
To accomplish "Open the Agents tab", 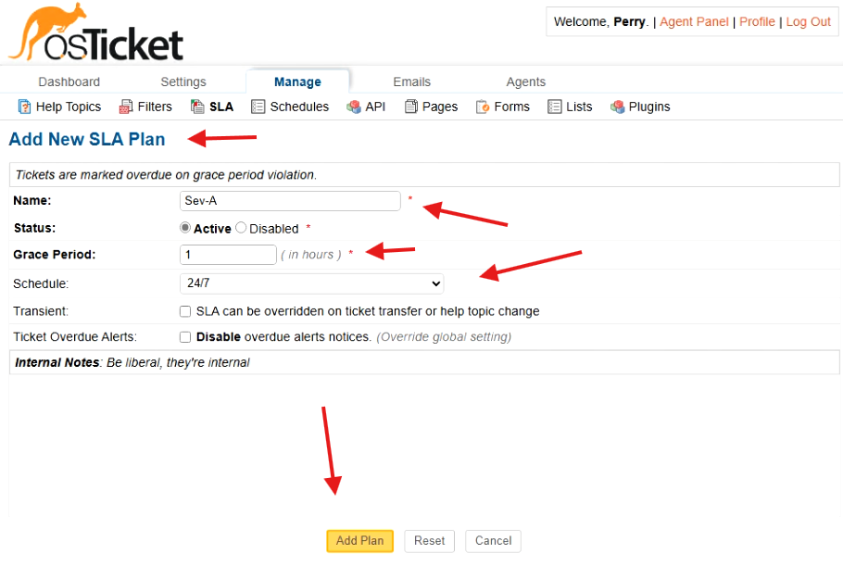I will tap(526, 82).
